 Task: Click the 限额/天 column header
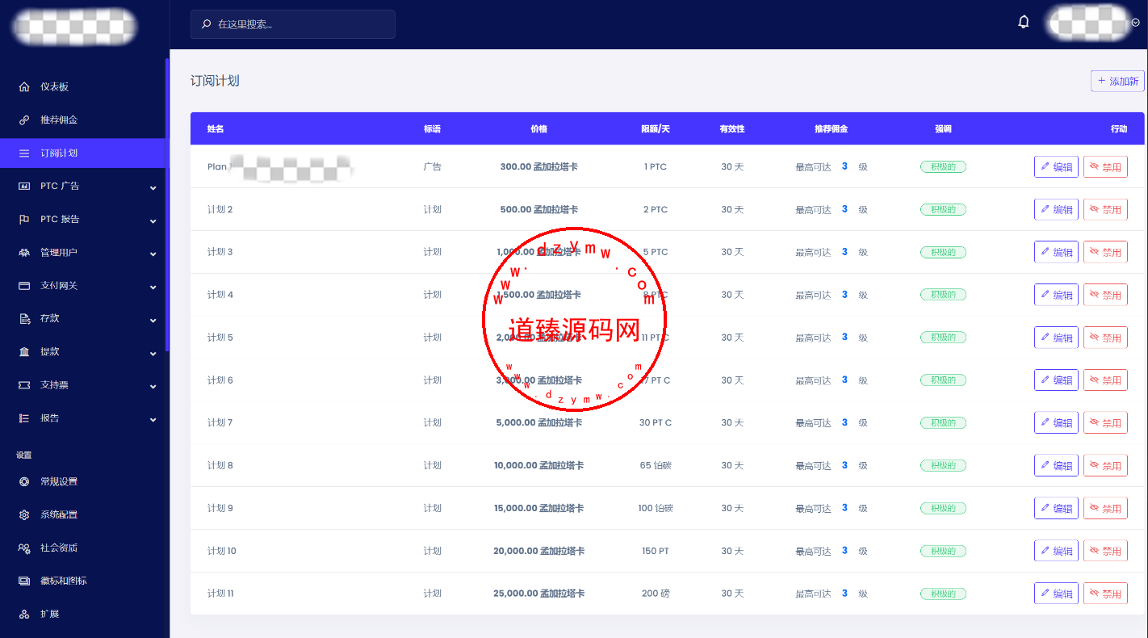(x=656, y=129)
